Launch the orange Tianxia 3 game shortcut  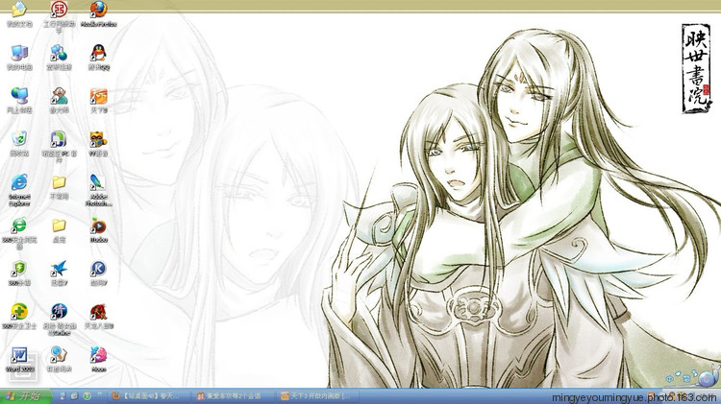point(98,96)
